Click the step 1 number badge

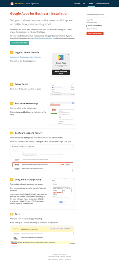(12, 53)
